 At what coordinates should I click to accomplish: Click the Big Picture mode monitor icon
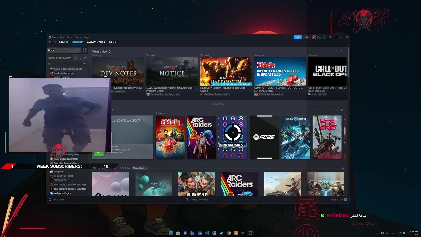330,37
